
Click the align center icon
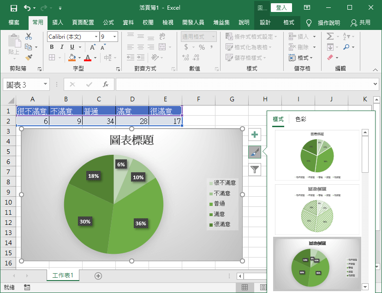(x=141, y=47)
